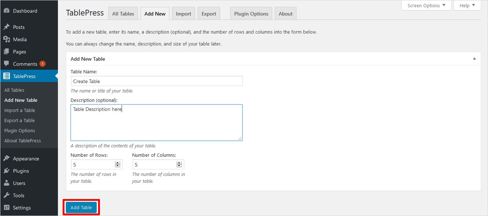Decrease the Number of Columns stepper
This screenshot has width=488, height=216.
click(x=179, y=166)
